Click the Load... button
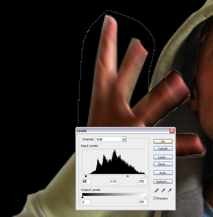Screen dimensions: 213x217 click(163, 157)
